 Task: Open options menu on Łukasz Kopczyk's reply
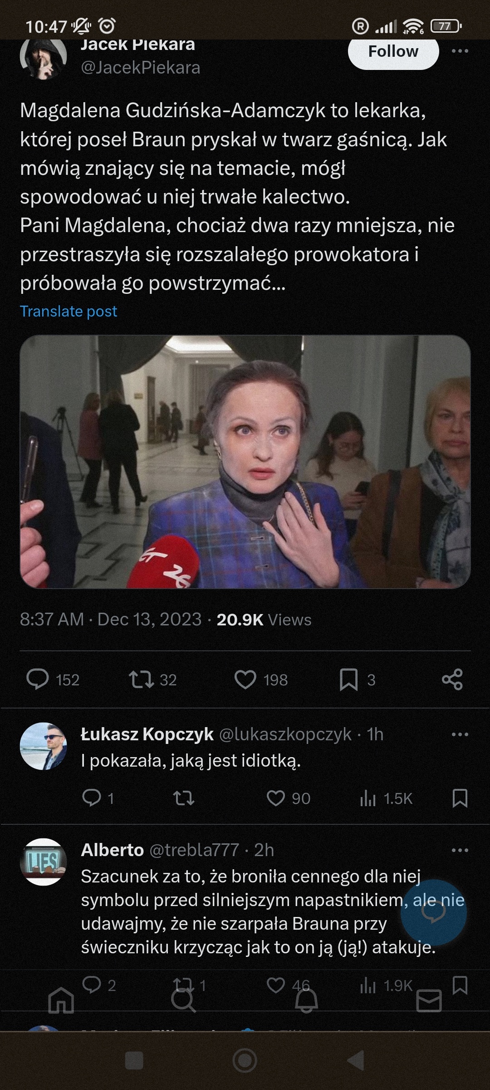[x=460, y=734]
